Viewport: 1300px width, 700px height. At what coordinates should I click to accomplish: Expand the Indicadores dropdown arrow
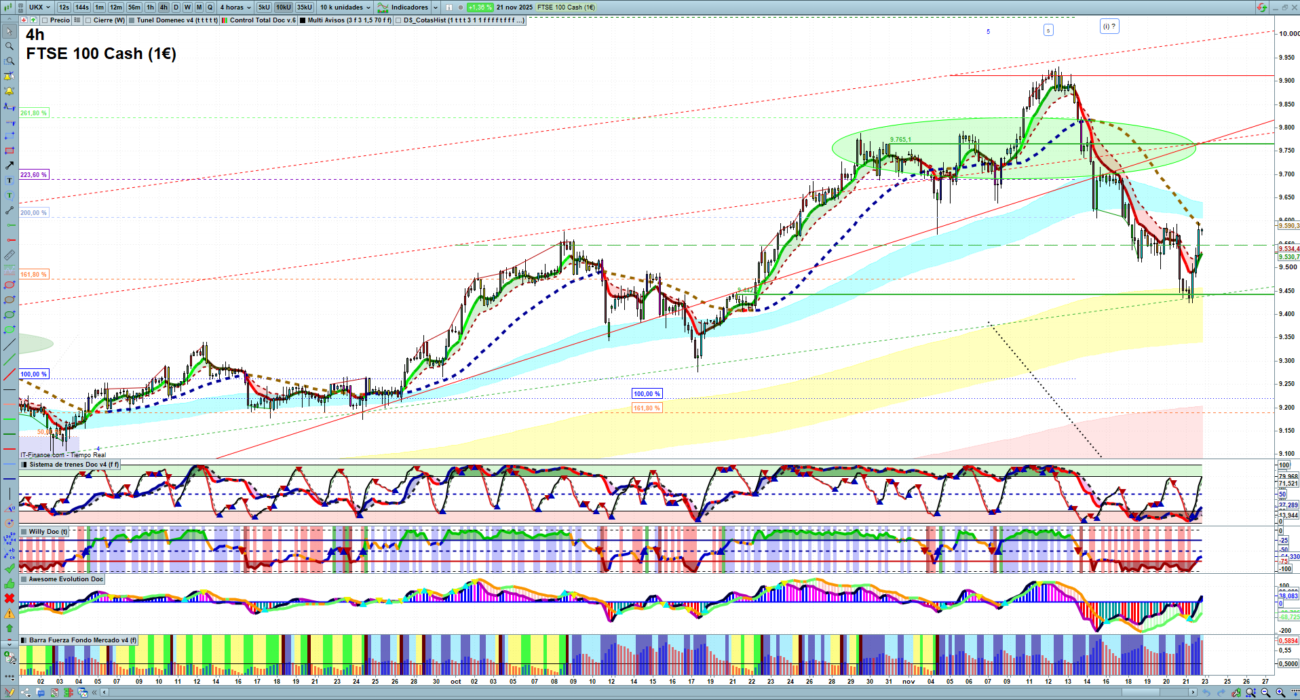click(436, 7)
